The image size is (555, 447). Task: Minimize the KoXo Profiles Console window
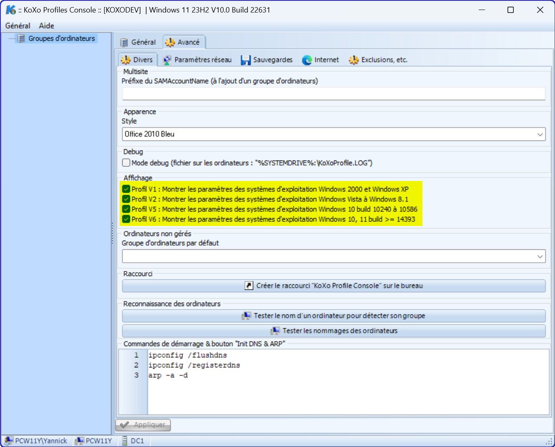[x=482, y=10]
